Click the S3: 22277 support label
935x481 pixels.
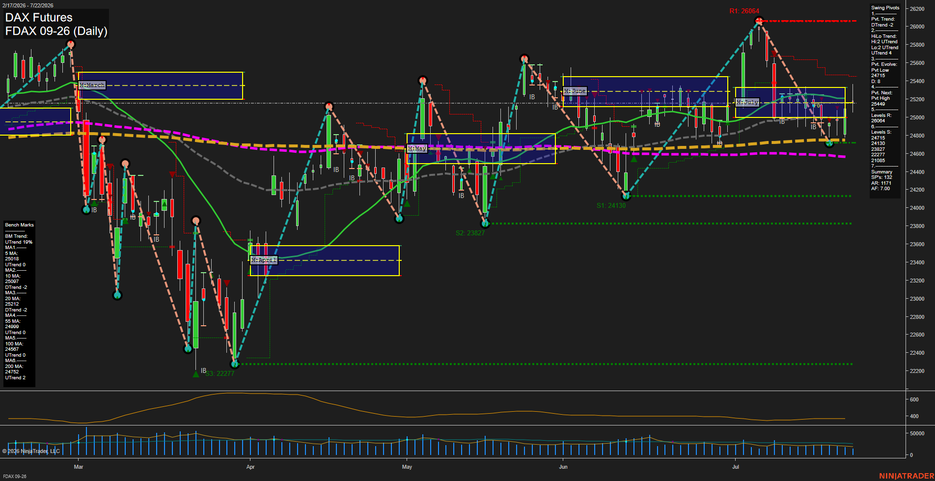pyautogui.click(x=220, y=373)
